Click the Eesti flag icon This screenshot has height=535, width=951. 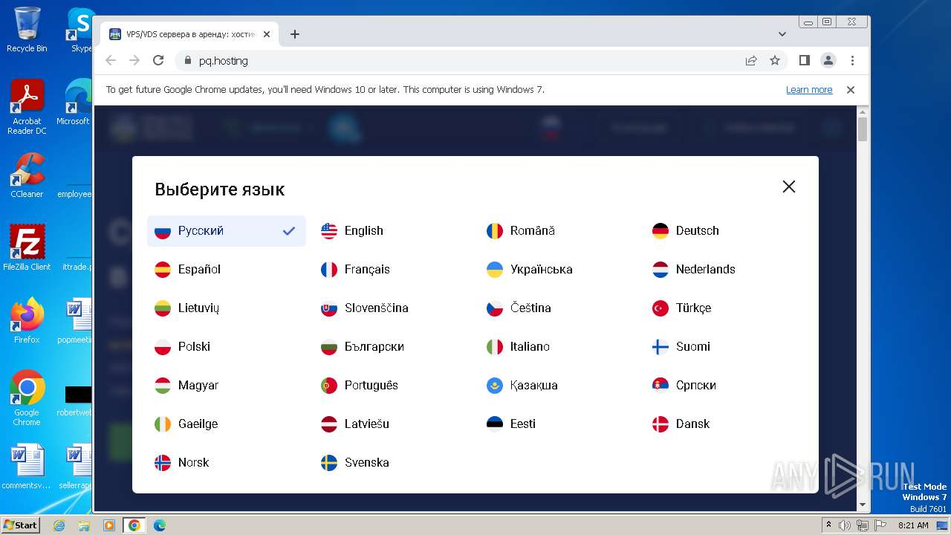tap(495, 424)
